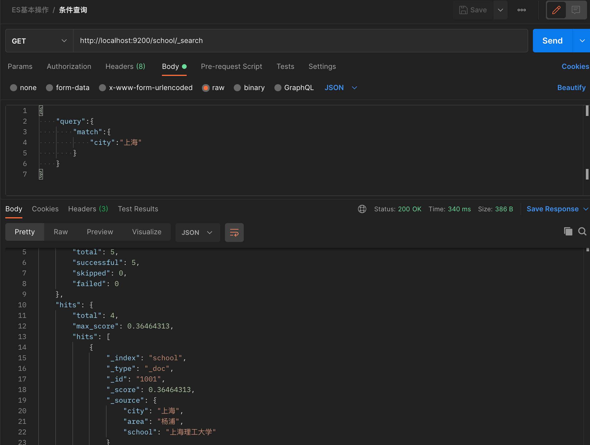
Task: Select the raw body radio button
Action: click(205, 88)
